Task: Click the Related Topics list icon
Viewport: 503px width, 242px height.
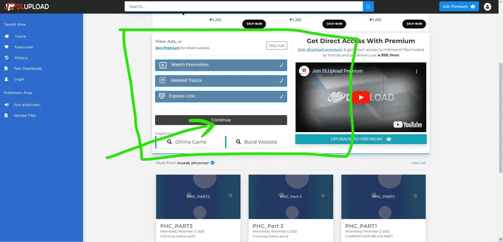Action: pos(162,80)
